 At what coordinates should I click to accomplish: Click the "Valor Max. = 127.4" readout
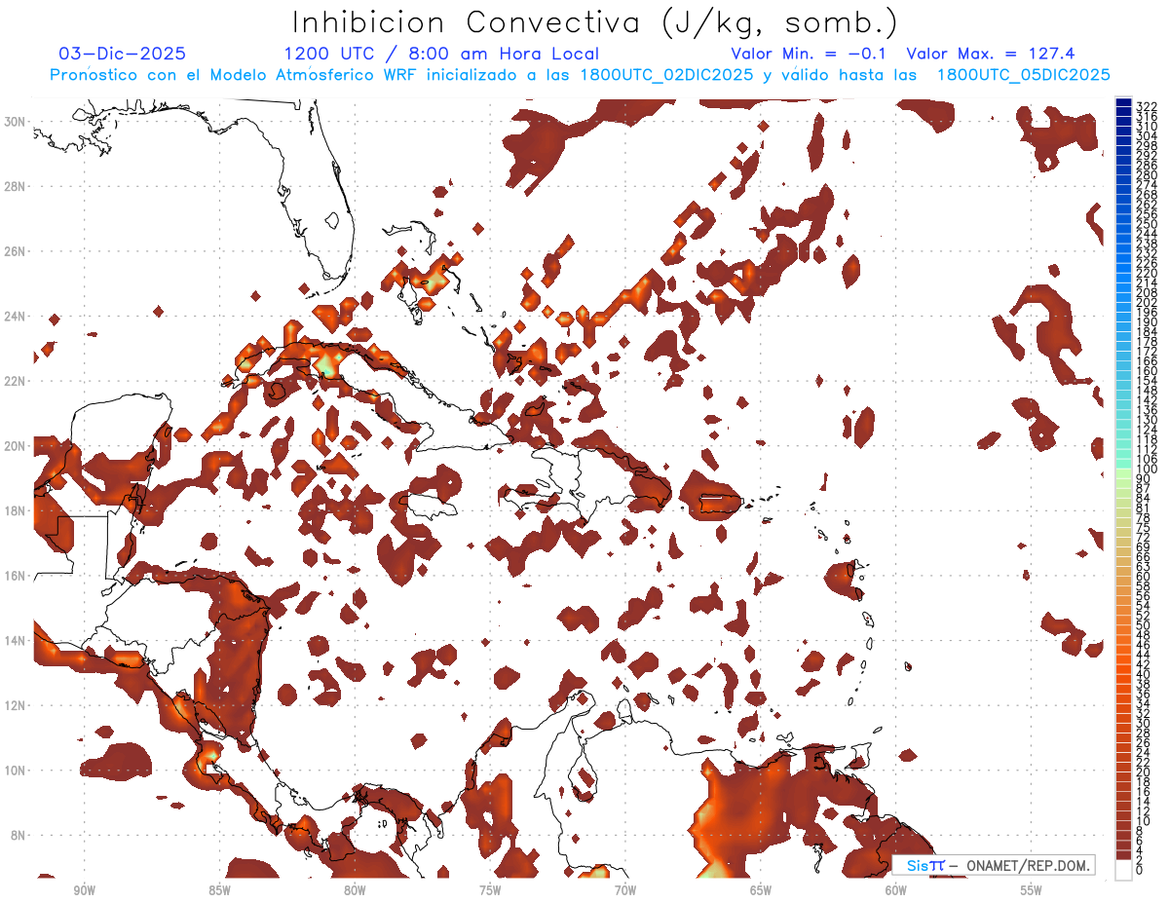[x=991, y=54]
